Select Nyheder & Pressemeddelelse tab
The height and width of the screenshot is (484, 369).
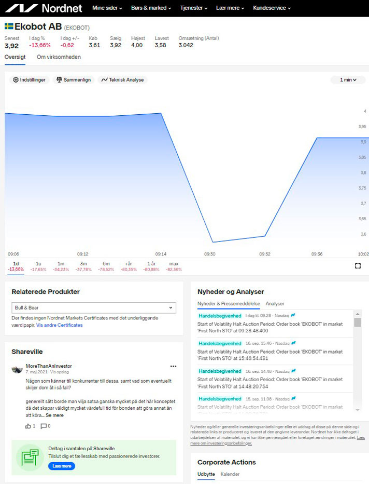point(229,304)
